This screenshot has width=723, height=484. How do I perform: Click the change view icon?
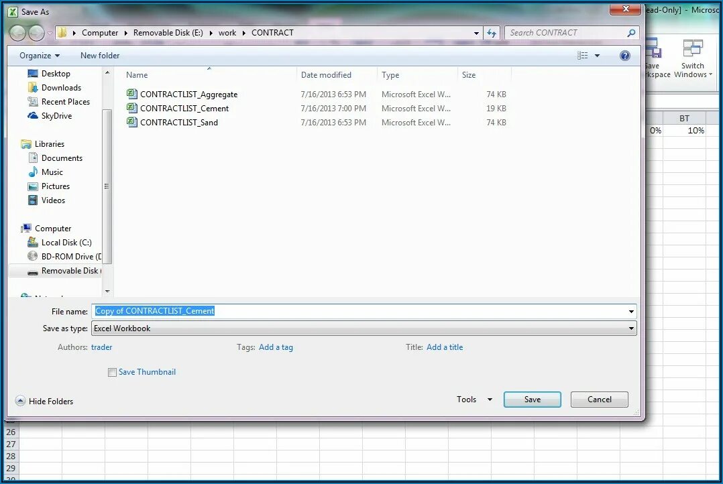(583, 56)
